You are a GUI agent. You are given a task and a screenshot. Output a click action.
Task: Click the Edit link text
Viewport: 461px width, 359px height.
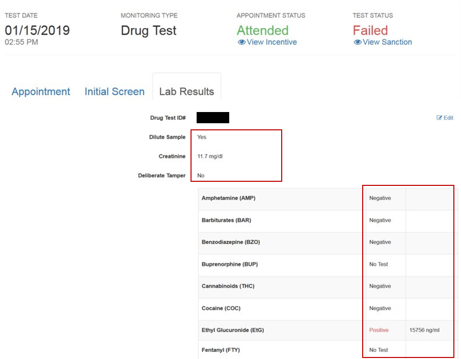pos(448,118)
